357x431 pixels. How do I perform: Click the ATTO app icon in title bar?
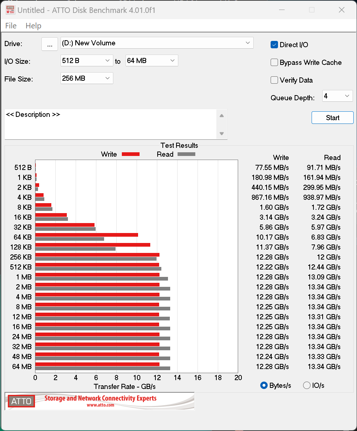point(10,10)
